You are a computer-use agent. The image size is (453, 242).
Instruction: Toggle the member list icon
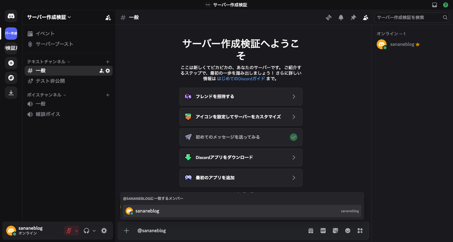366,18
